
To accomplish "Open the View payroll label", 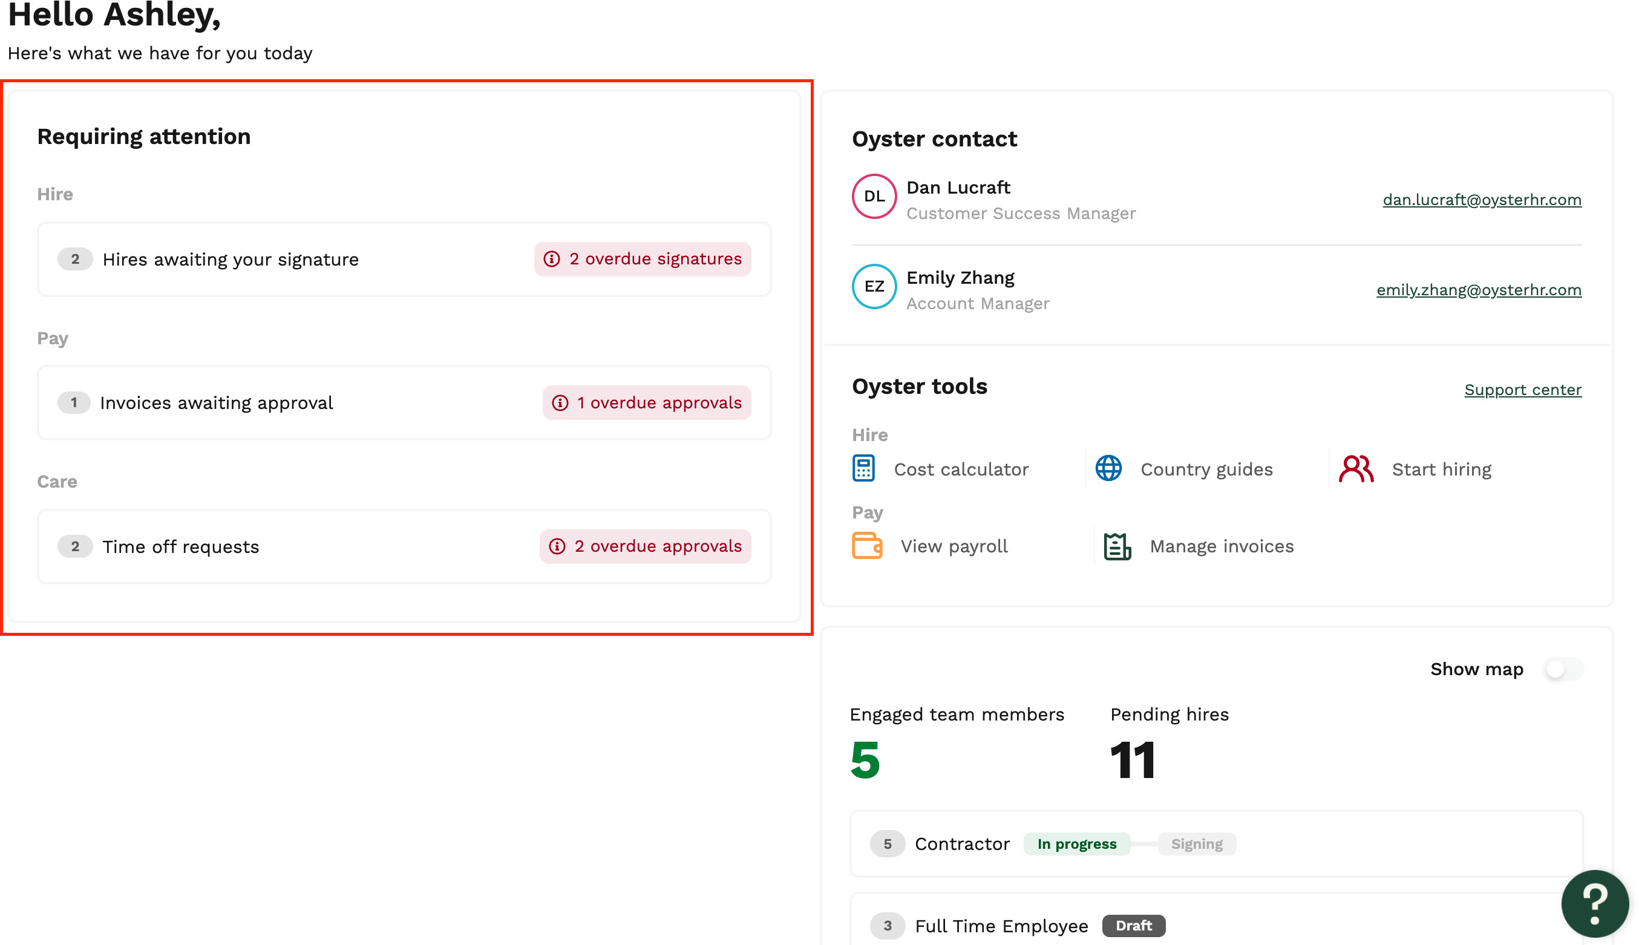I will pyautogui.click(x=954, y=546).
